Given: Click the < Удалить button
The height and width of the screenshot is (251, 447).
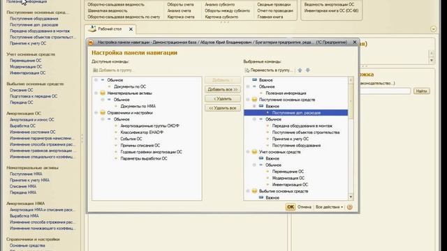Looking at the screenshot, I should tap(223, 99).
